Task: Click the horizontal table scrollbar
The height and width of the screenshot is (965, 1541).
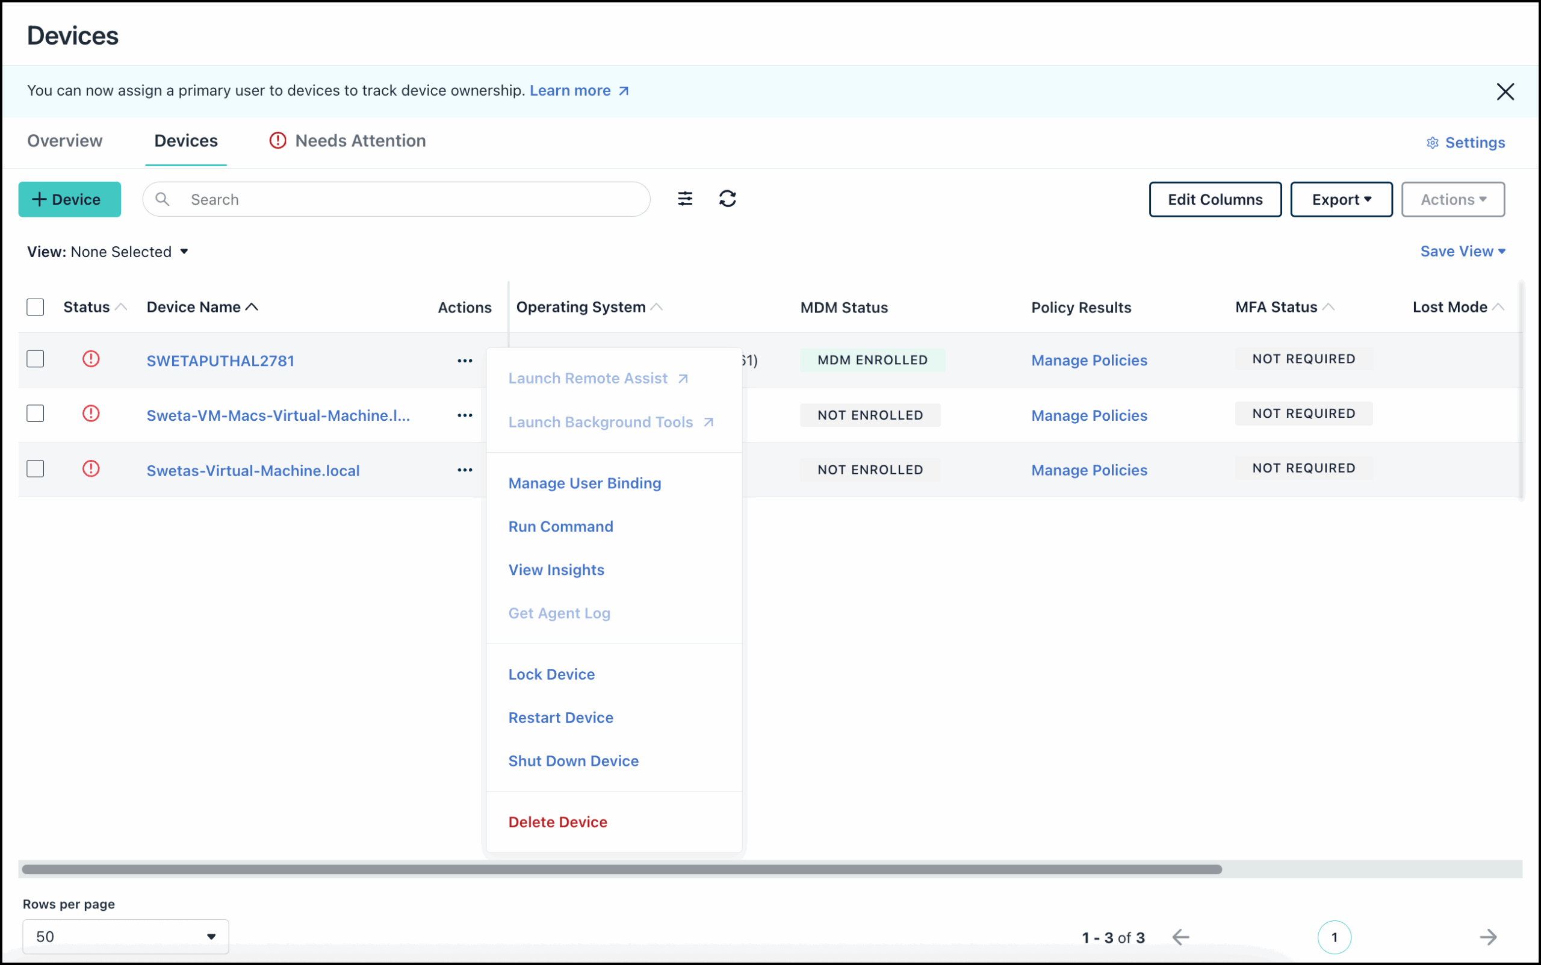Action: click(x=621, y=869)
